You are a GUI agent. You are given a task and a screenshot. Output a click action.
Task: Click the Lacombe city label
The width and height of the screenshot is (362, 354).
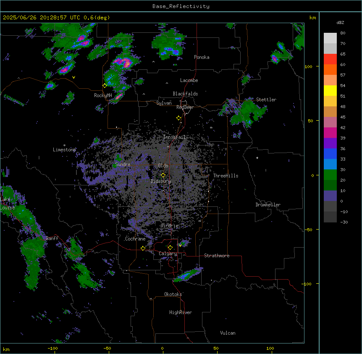(189, 80)
